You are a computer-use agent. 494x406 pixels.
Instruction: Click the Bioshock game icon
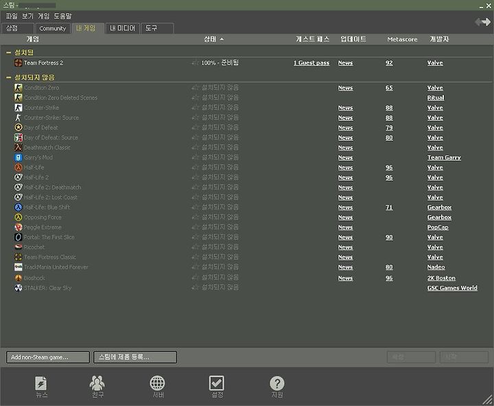(19, 278)
